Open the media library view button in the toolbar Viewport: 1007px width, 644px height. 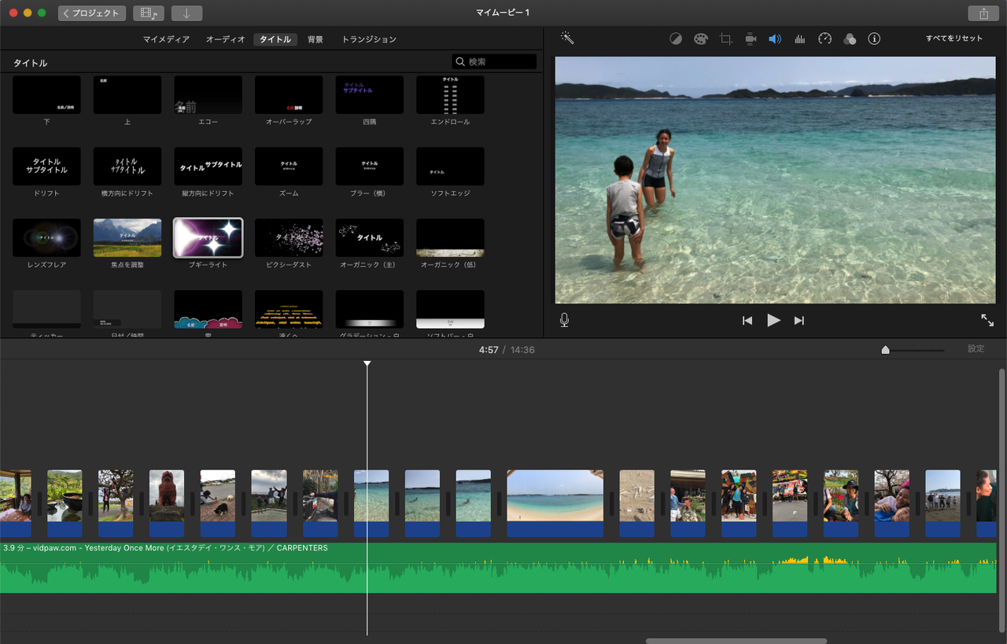point(148,13)
